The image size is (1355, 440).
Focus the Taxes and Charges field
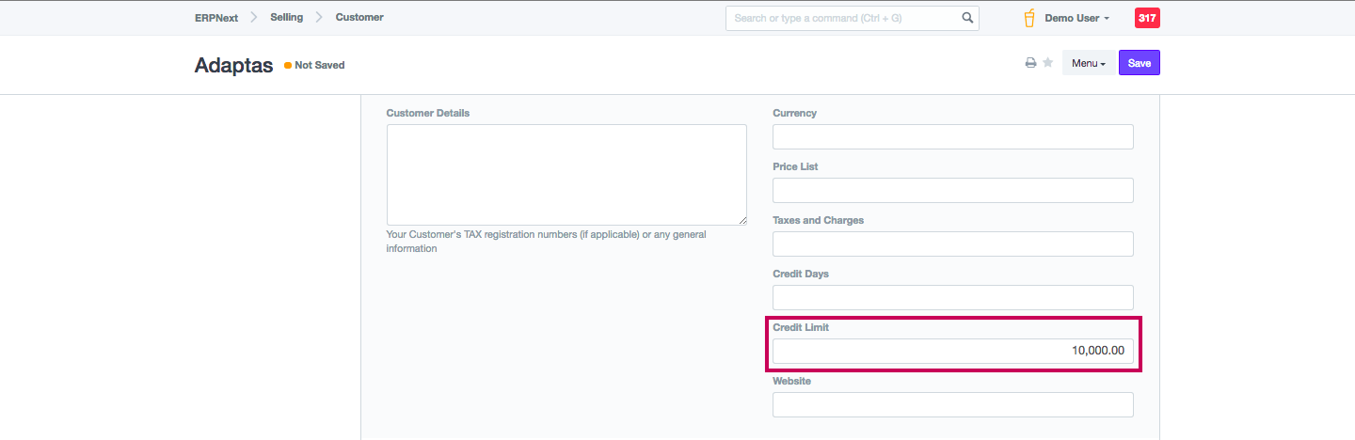pyautogui.click(x=952, y=244)
